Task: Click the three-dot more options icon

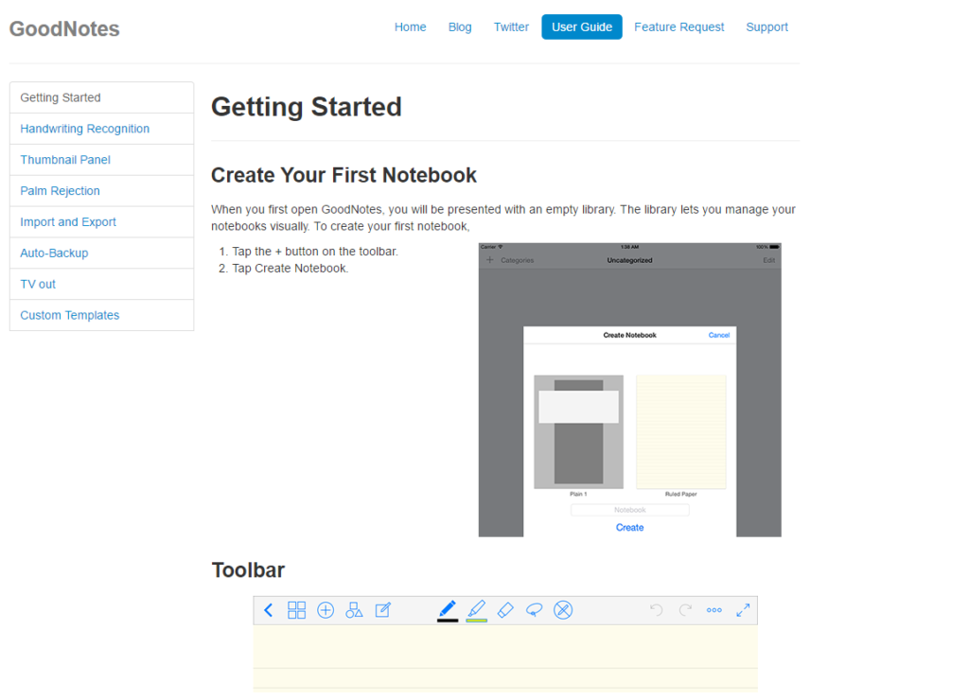Action: [714, 610]
